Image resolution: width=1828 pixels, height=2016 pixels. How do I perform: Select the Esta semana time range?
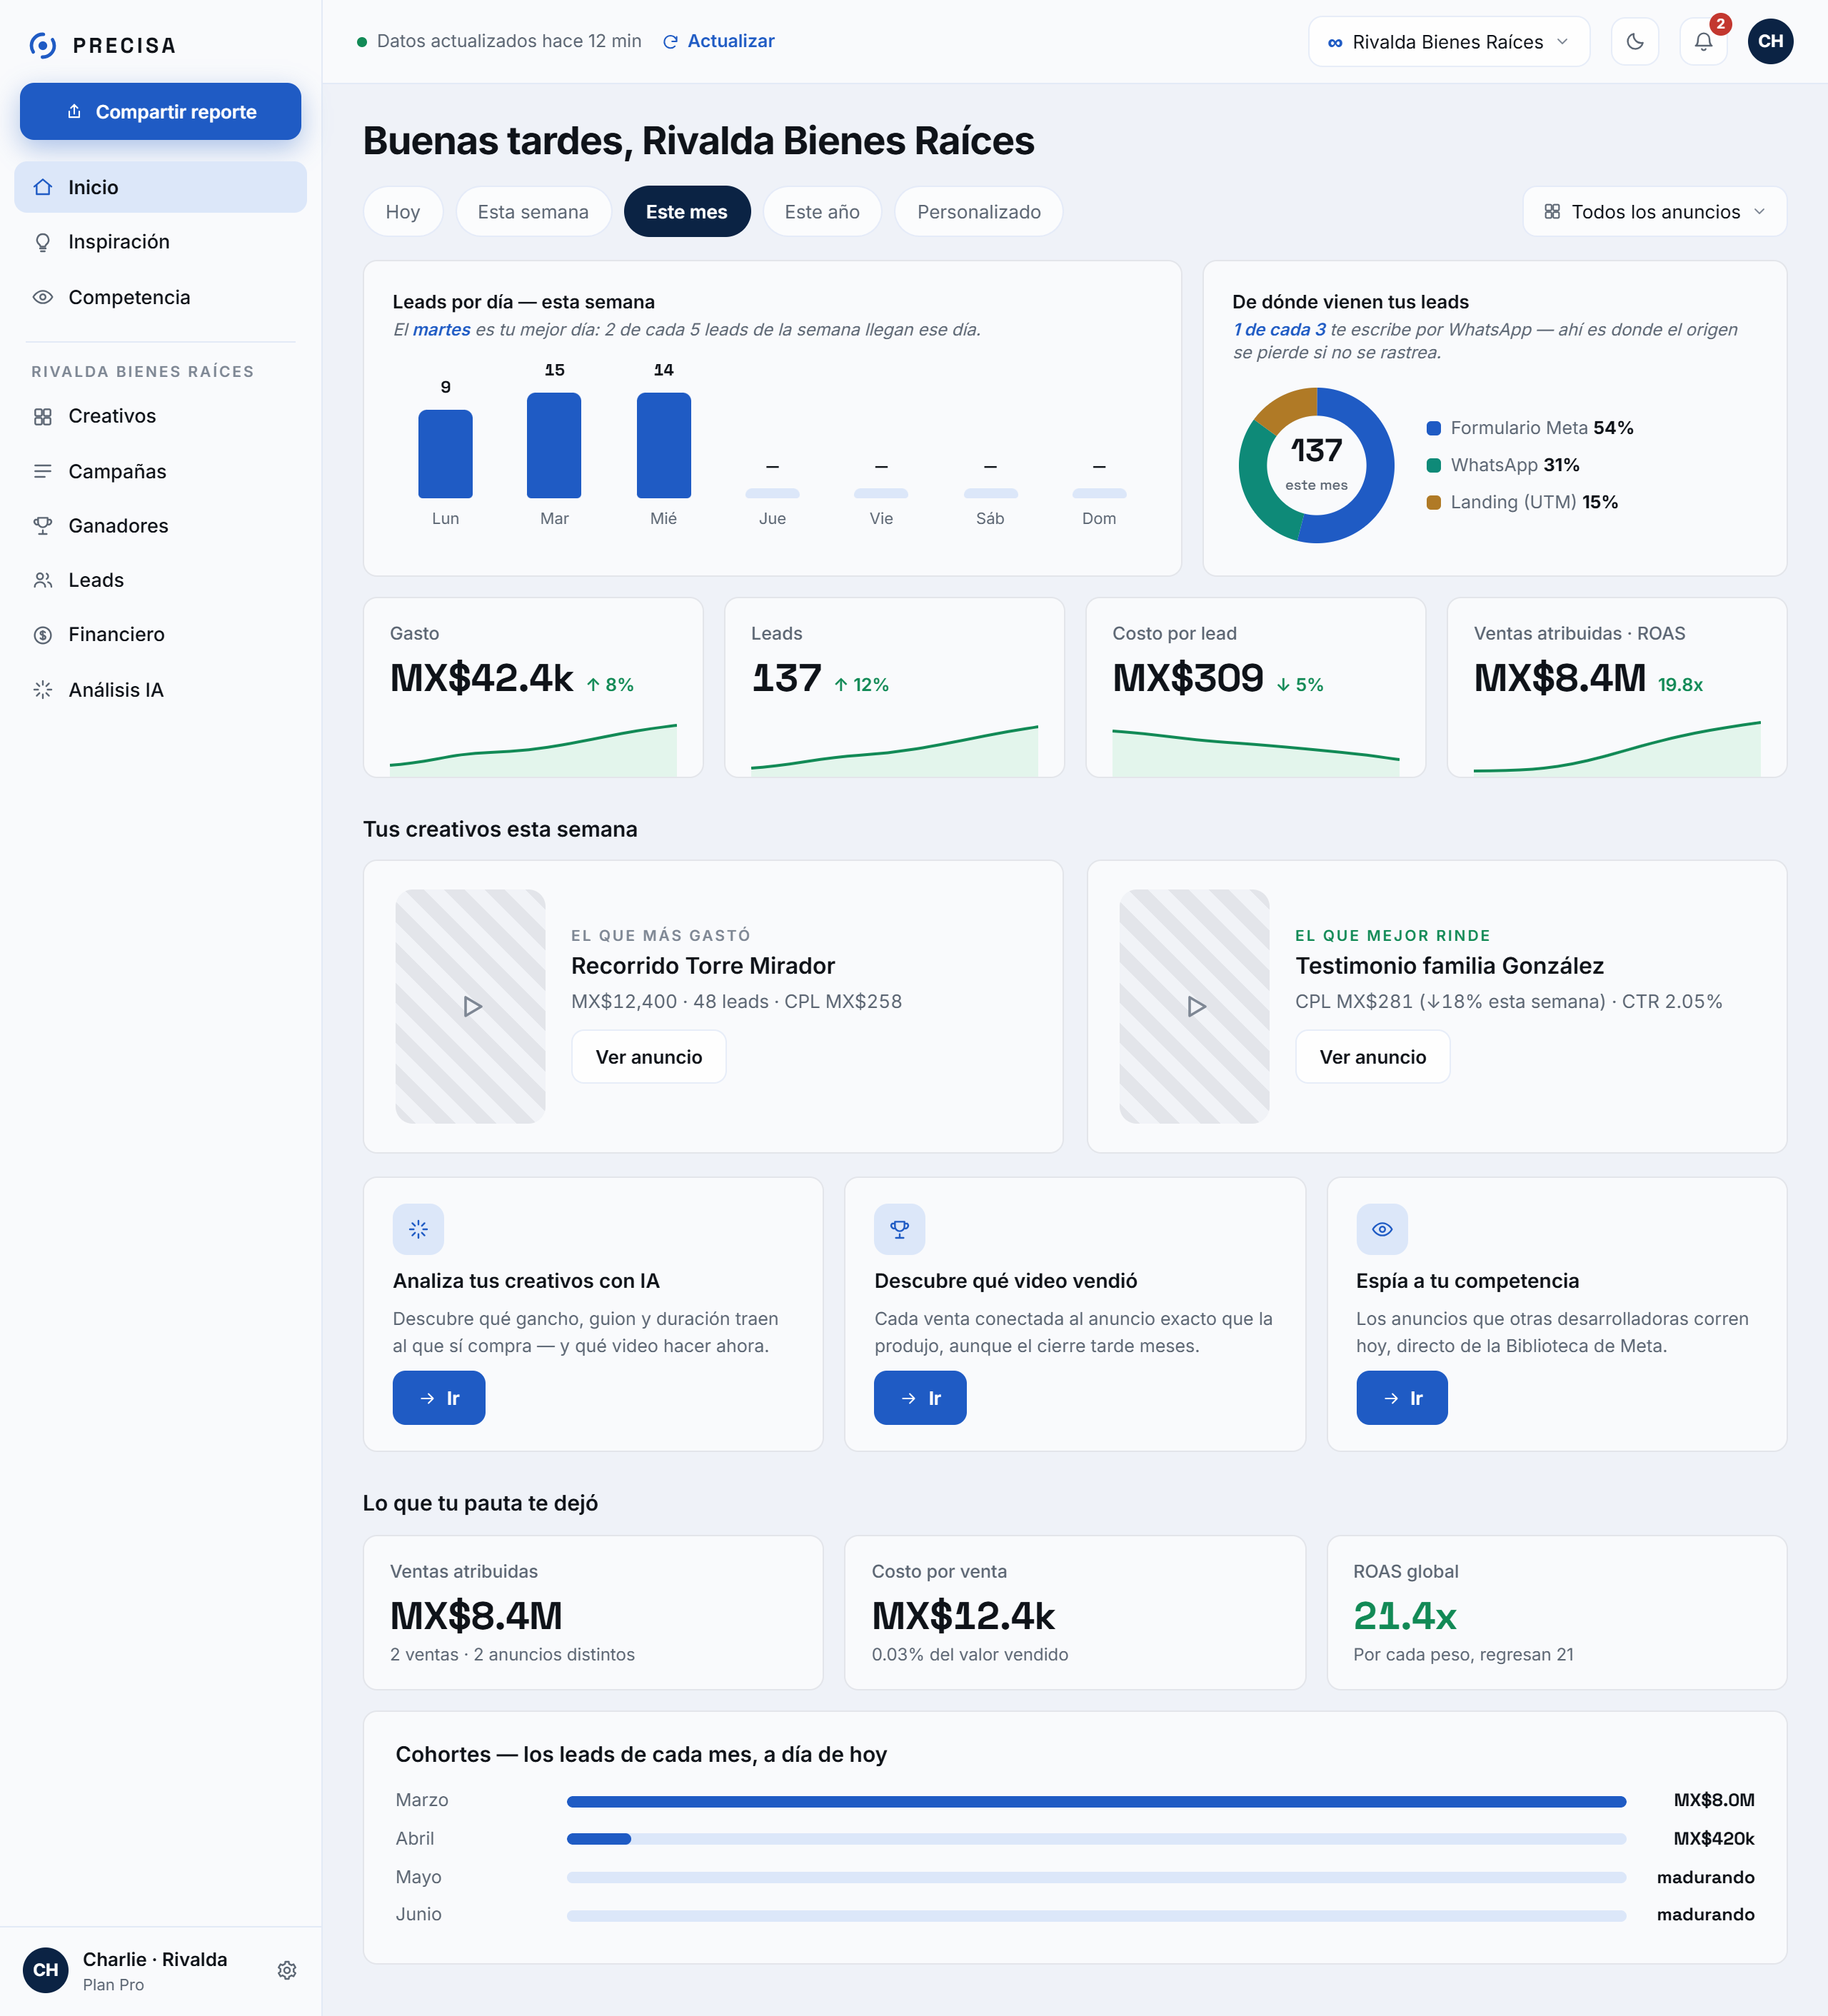(533, 212)
